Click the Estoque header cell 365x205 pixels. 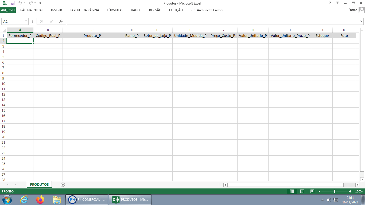tap(322, 36)
